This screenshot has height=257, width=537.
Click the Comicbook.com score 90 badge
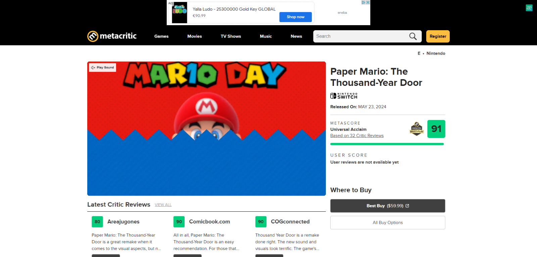(x=179, y=222)
